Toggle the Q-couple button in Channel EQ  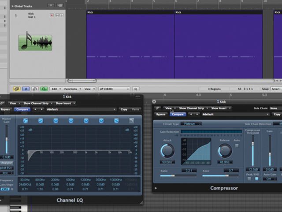click(5, 189)
